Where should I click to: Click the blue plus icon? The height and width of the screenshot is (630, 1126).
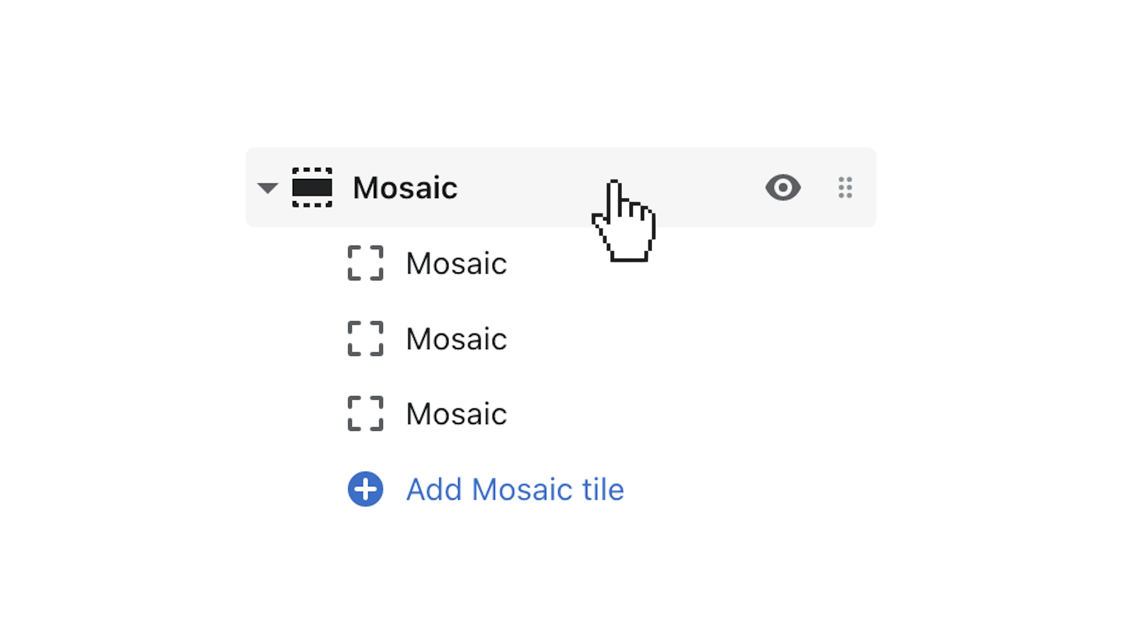click(365, 489)
